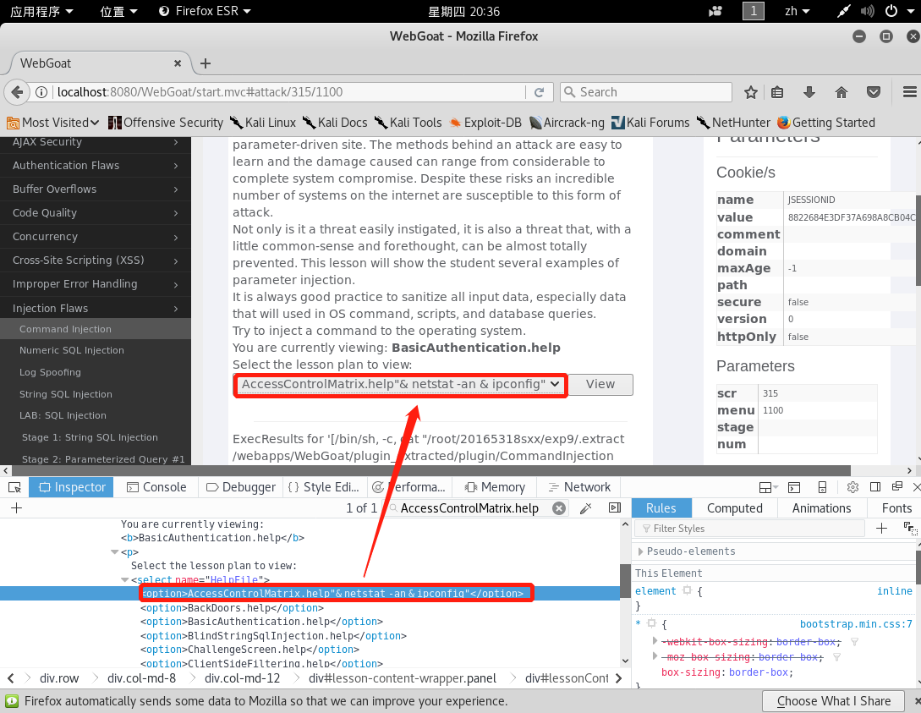
Task: Click the View button
Action: 600,384
